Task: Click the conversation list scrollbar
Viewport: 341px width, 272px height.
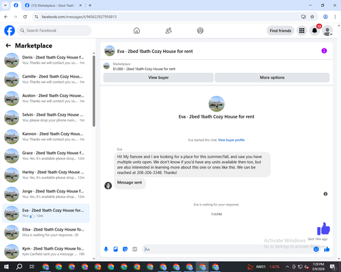Action: pyautogui.click(x=93, y=91)
